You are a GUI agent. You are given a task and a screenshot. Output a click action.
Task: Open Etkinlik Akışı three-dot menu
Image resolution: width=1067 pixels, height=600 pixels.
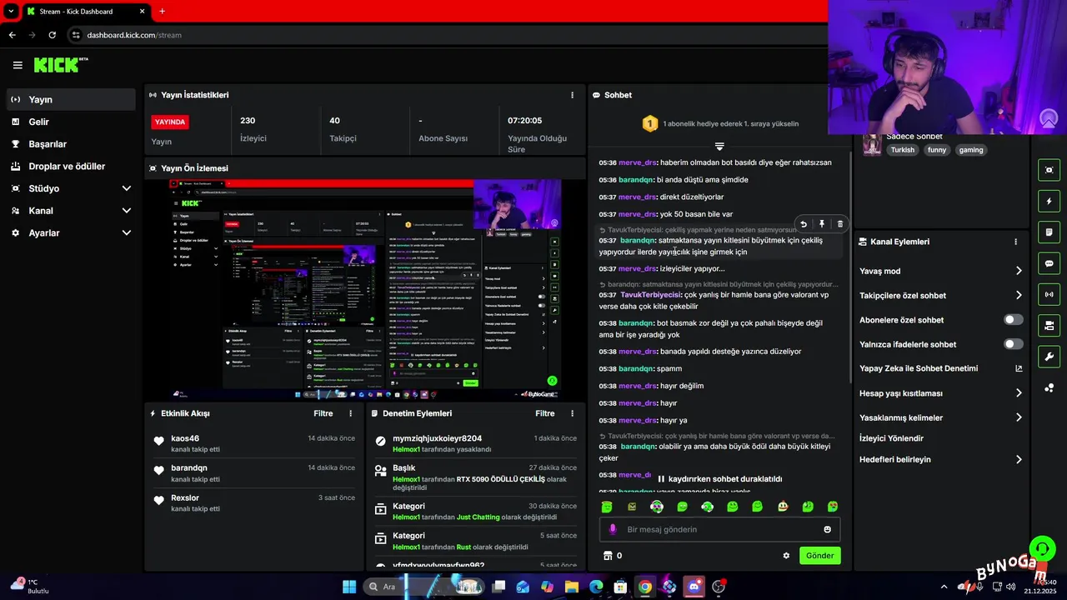tap(350, 413)
